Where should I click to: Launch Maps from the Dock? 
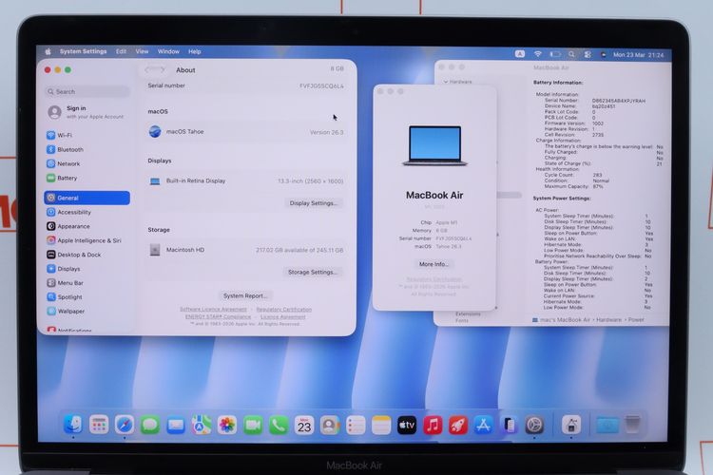201,425
